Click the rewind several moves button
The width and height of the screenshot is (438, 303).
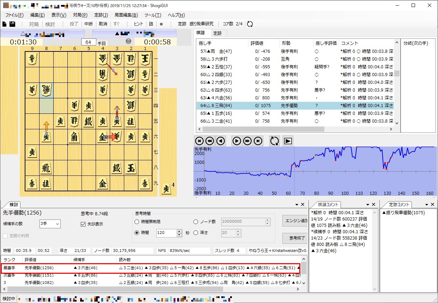click(x=210, y=141)
